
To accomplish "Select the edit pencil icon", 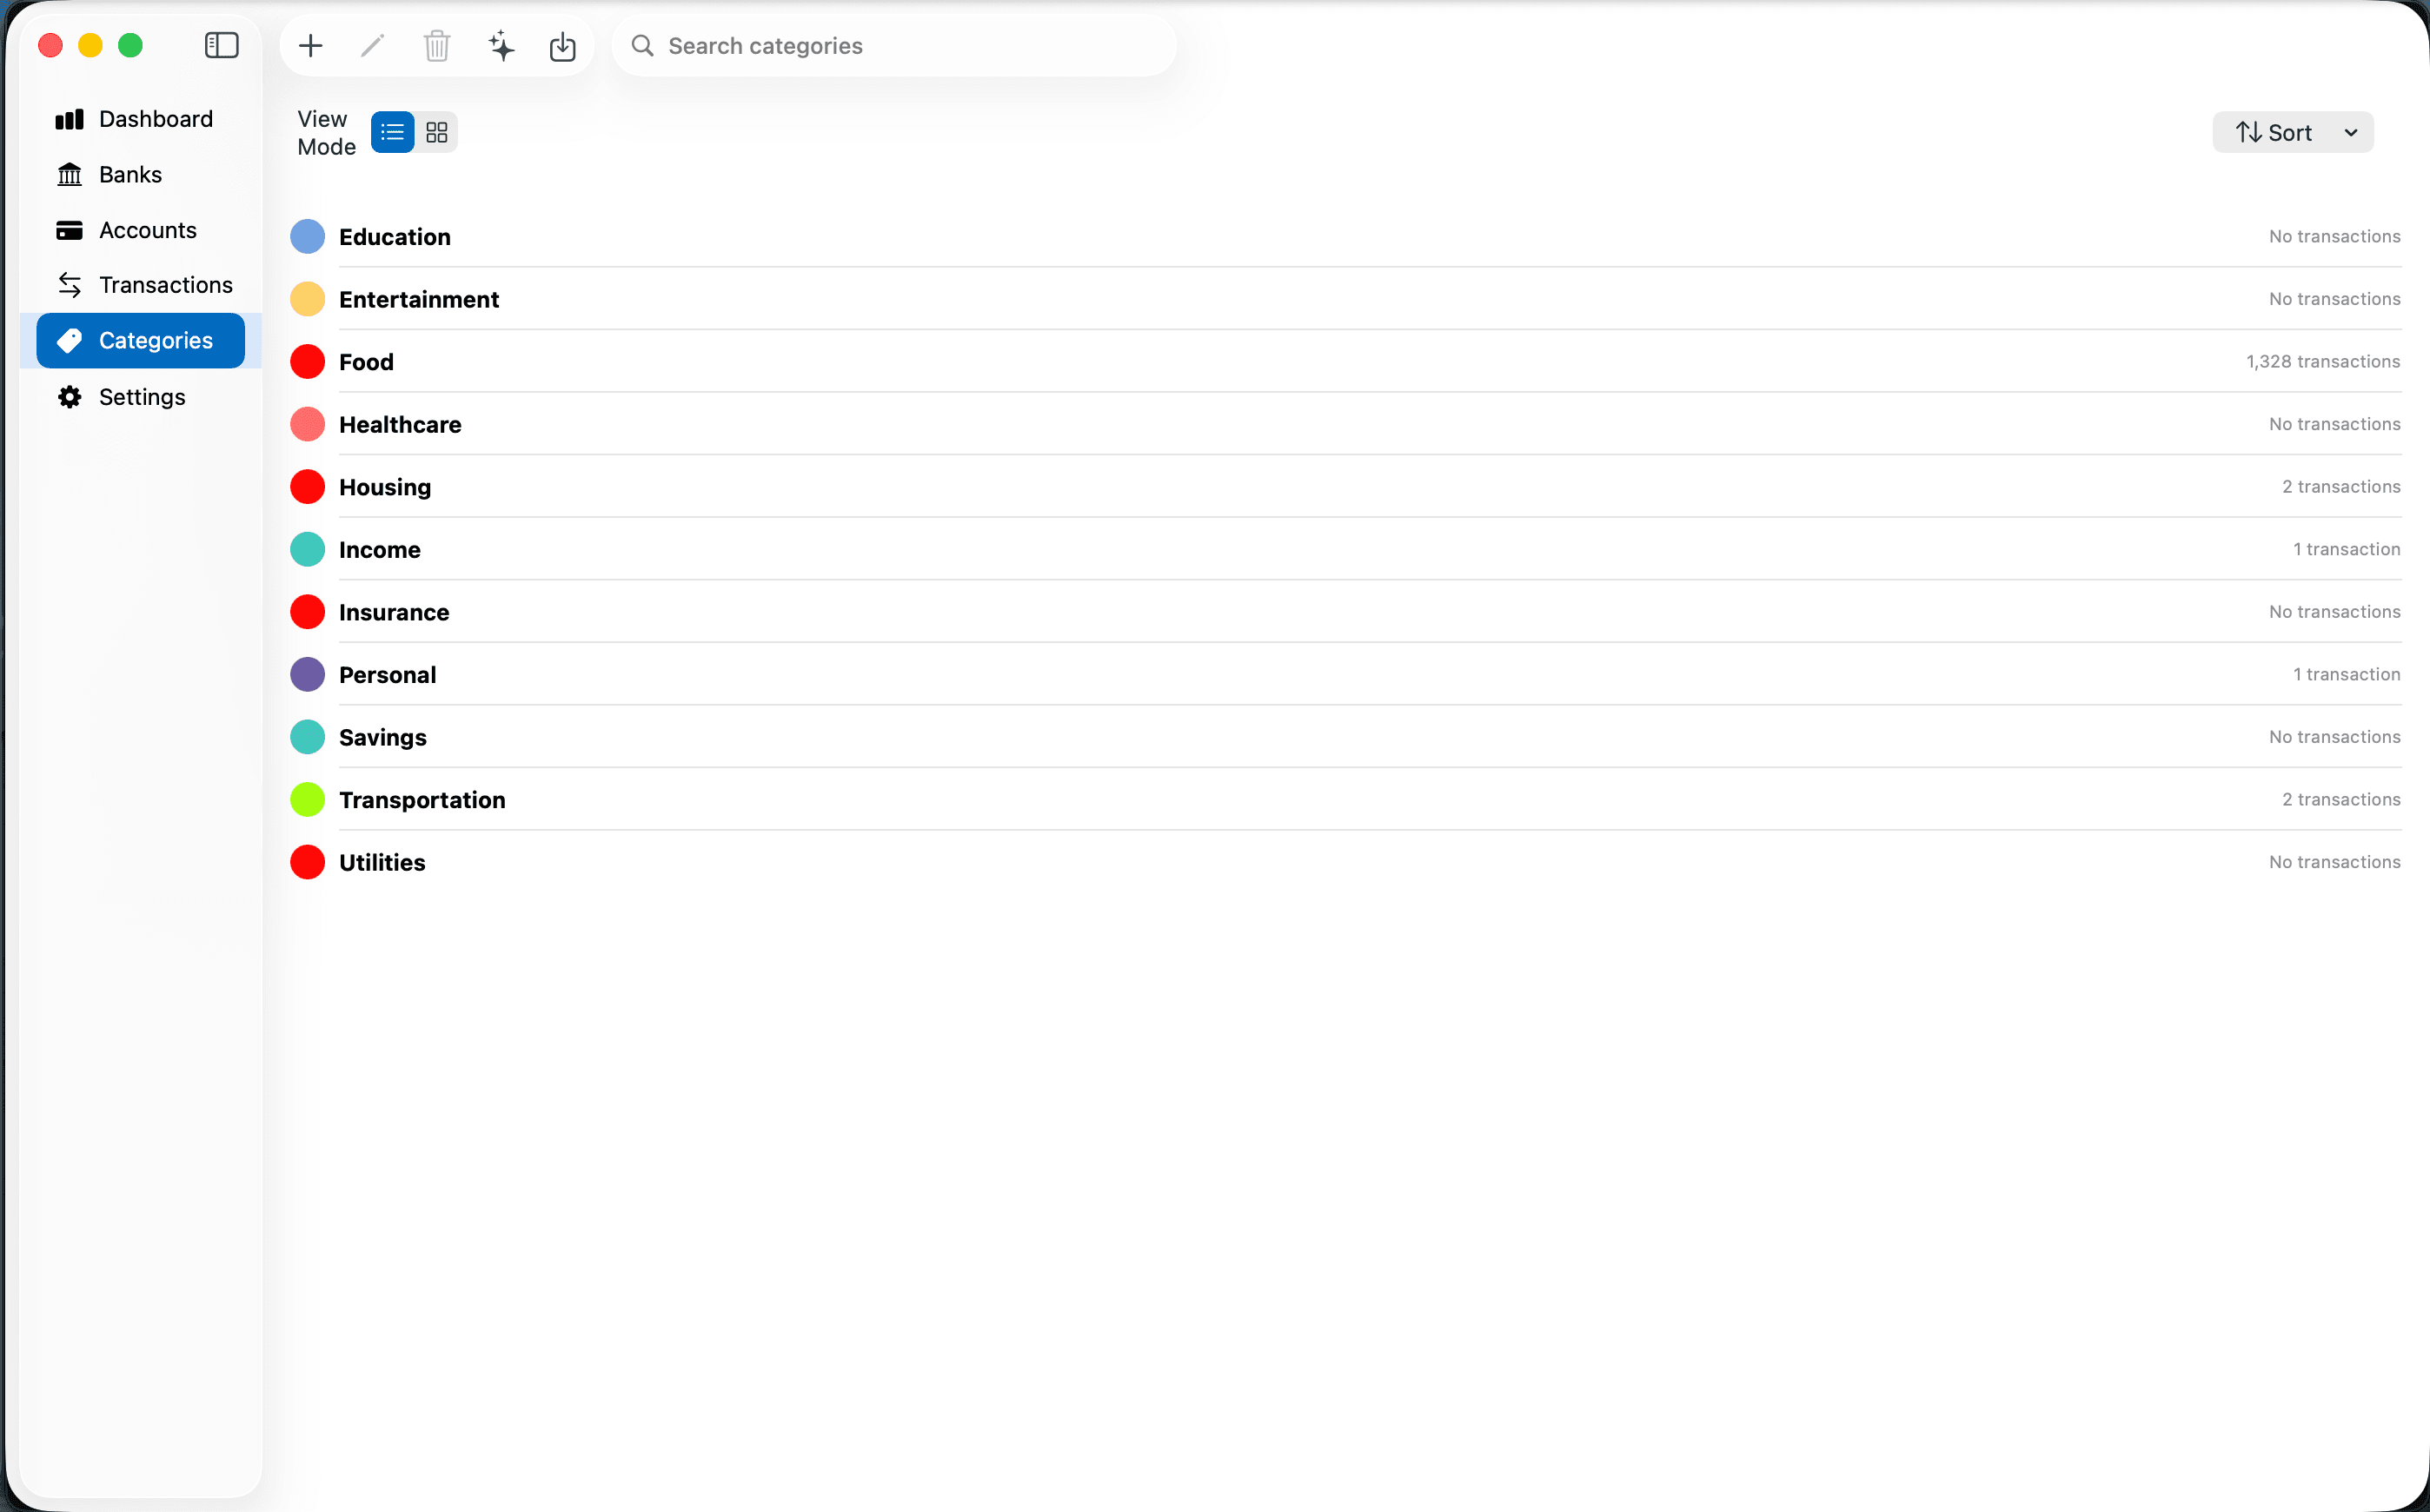I will [x=372, y=45].
